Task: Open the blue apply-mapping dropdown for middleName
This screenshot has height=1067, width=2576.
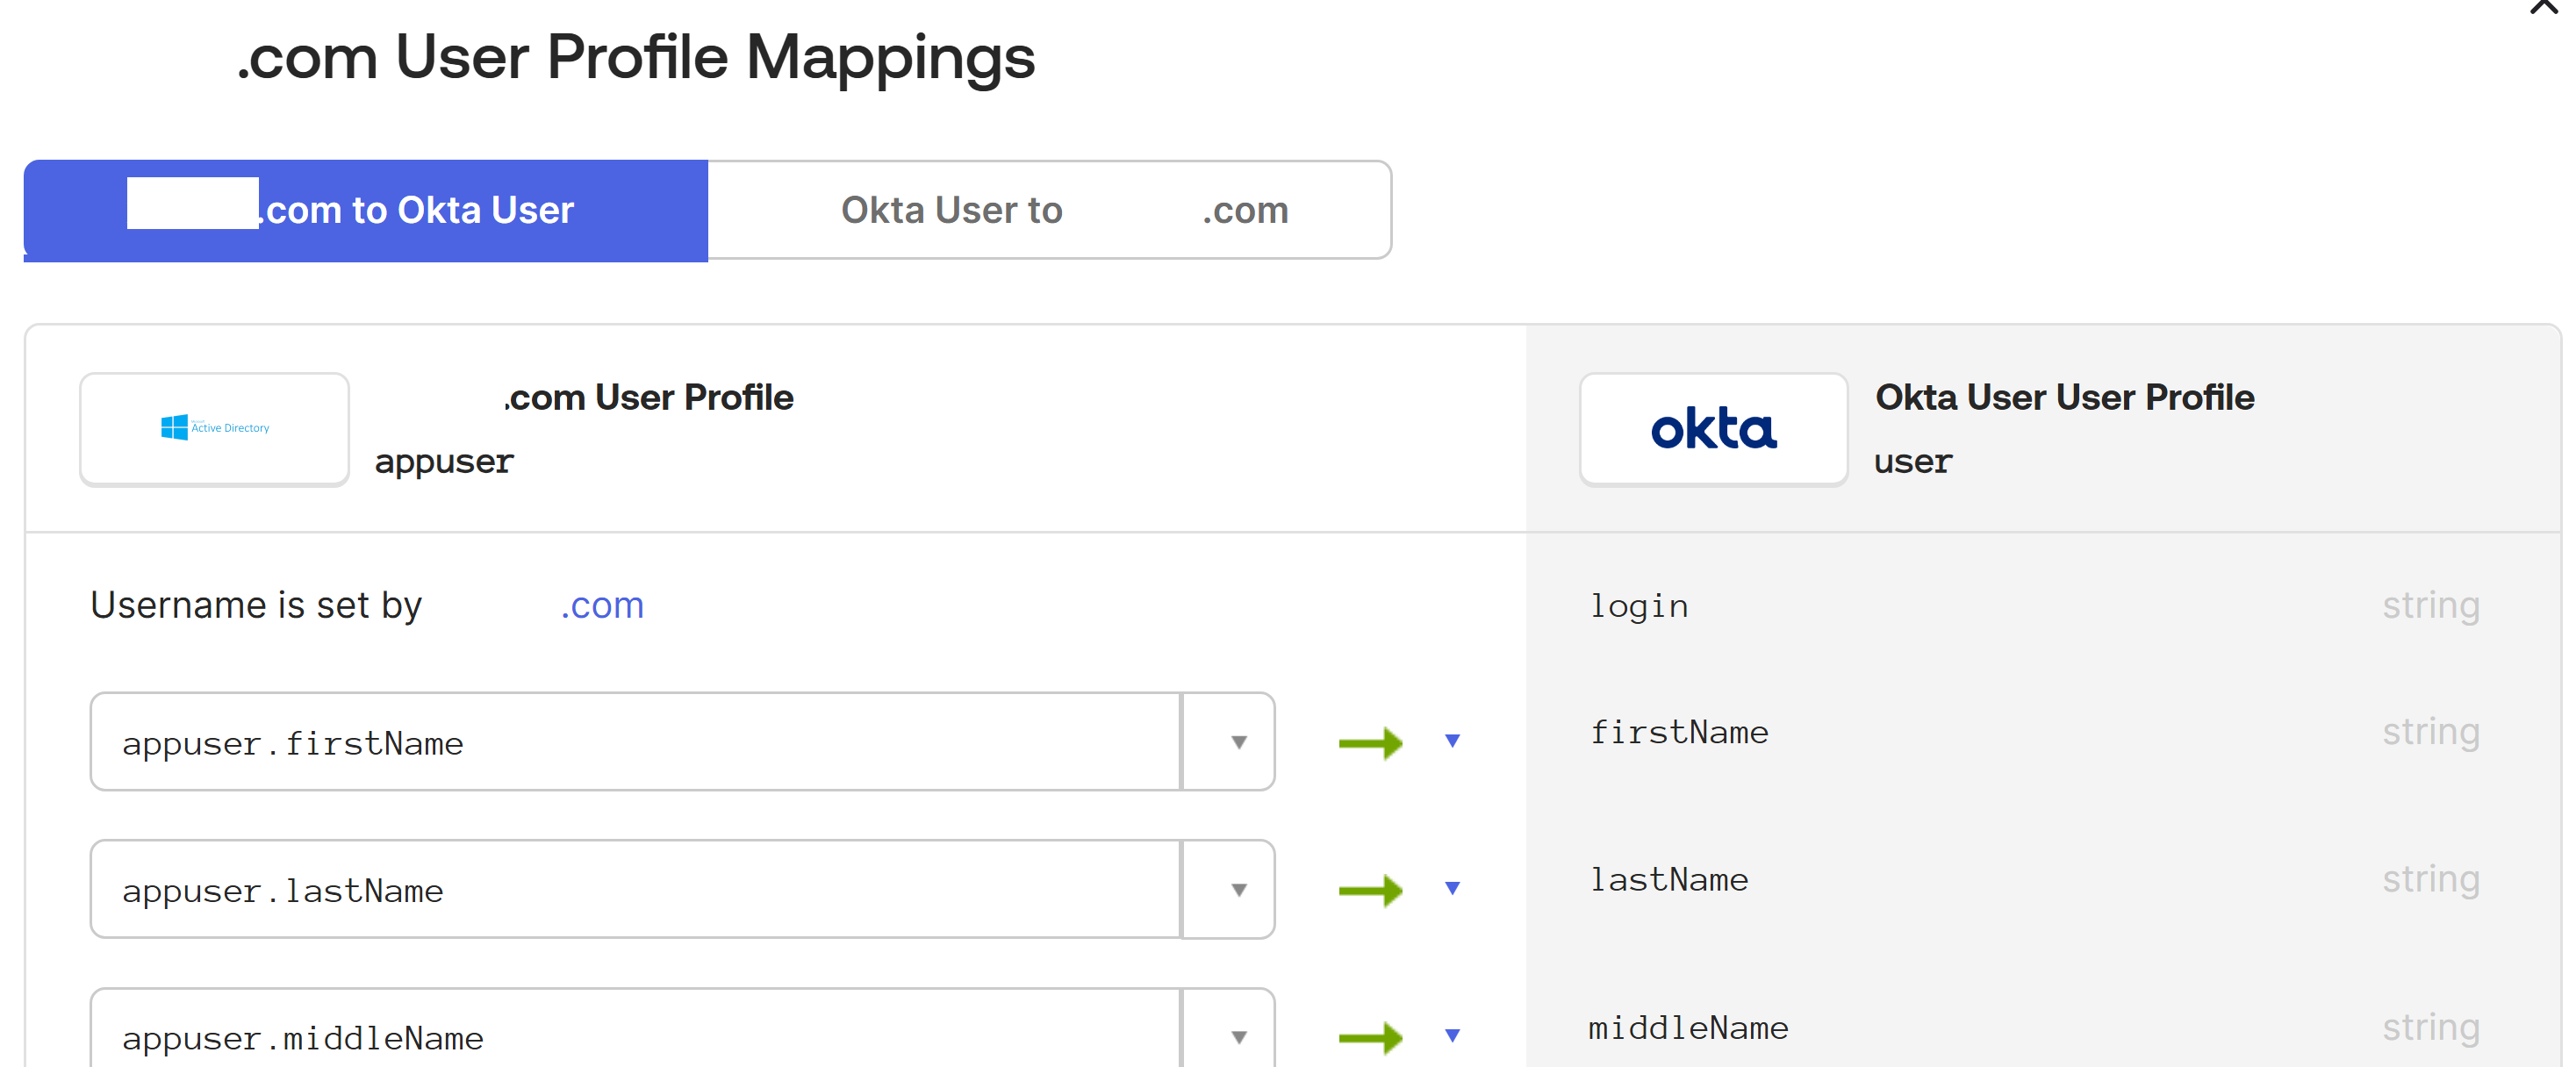Action: [1452, 1037]
